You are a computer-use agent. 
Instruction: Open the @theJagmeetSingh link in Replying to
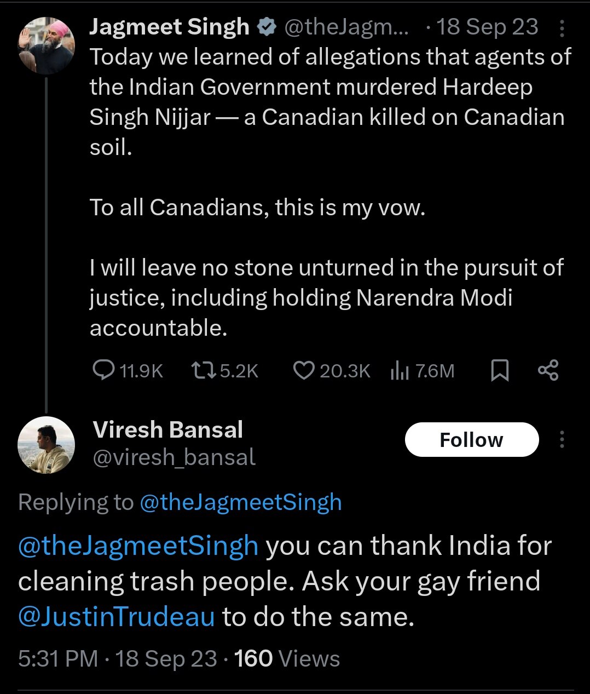pyautogui.click(x=241, y=502)
